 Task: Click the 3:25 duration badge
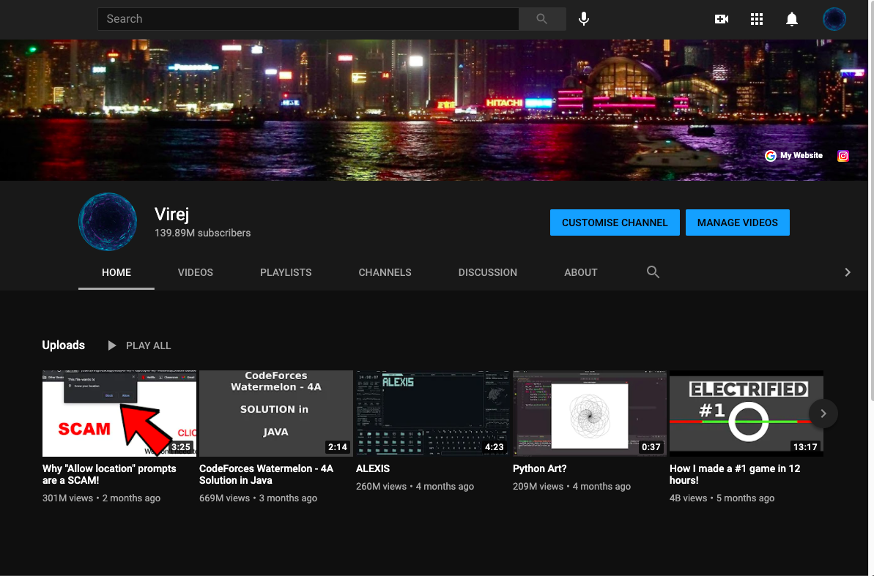pos(181,446)
